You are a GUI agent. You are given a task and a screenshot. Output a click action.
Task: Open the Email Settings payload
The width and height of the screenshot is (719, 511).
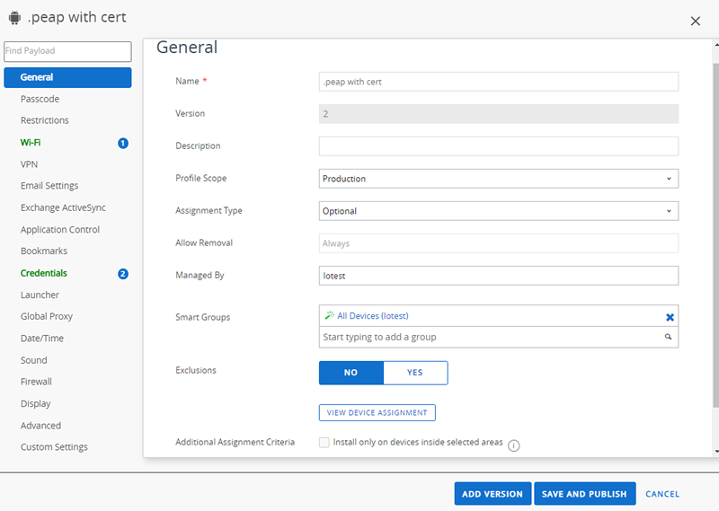pos(49,186)
